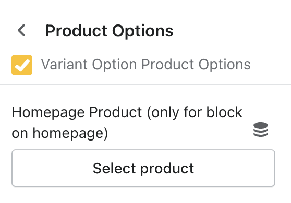Click the '<' icon left of Product Options
Screen dimensions: 291x203
(21, 30)
